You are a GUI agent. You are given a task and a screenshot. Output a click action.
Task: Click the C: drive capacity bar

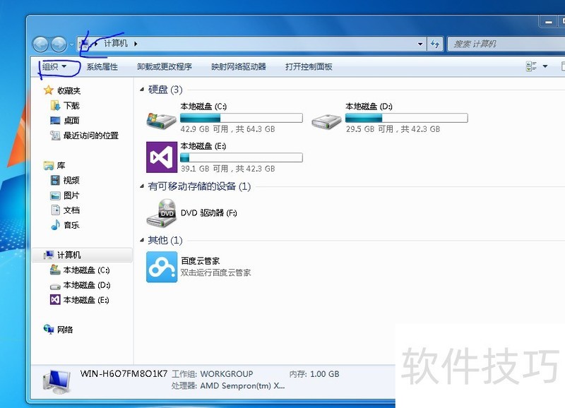[x=241, y=118]
